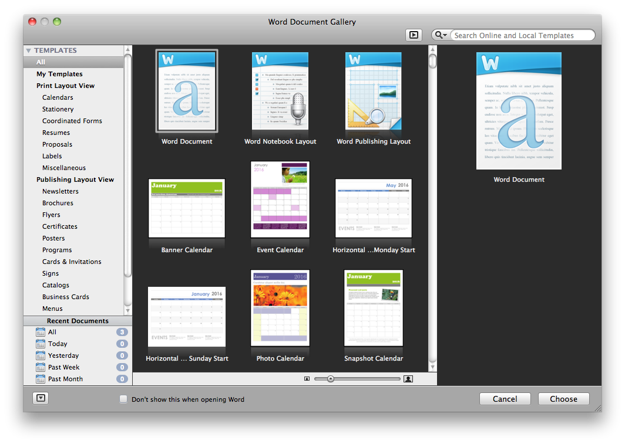The image size is (625, 444).
Task: Select the Snapshot Calendar template
Action: click(373, 308)
